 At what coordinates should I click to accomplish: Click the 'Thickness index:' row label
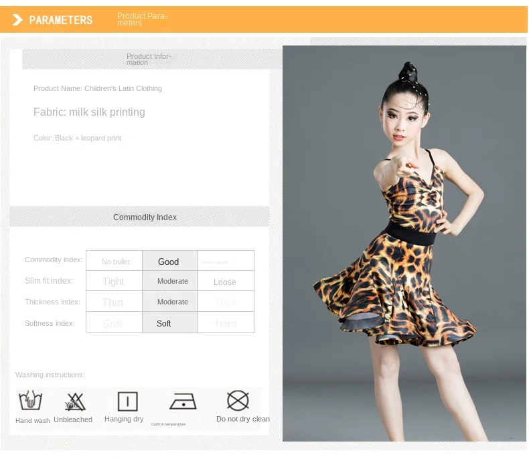[52, 302]
